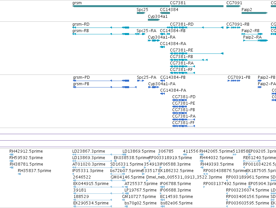Select the grsm gene bar
This screenshot has height=208, width=276.
click(x=121, y=6)
